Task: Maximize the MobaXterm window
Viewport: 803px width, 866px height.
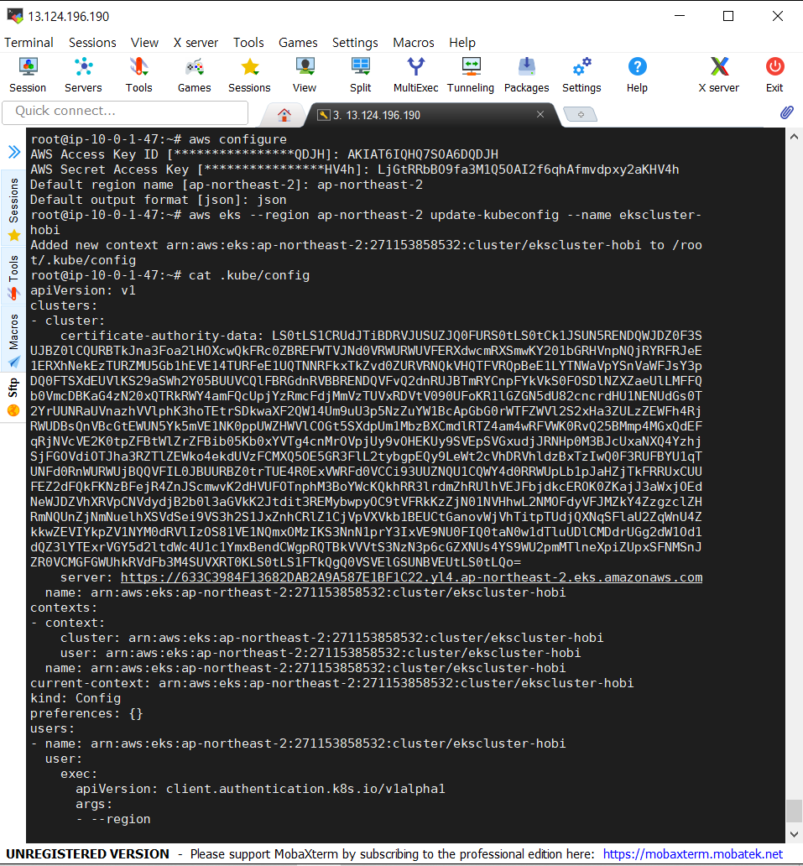Action: (x=728, y=16)
